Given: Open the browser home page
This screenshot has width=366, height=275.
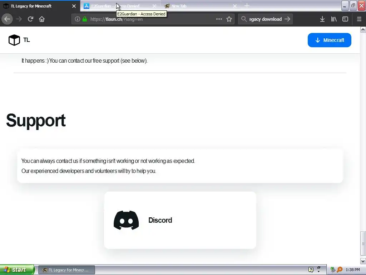Looking at the screenshot, I should tap(42, 19).
